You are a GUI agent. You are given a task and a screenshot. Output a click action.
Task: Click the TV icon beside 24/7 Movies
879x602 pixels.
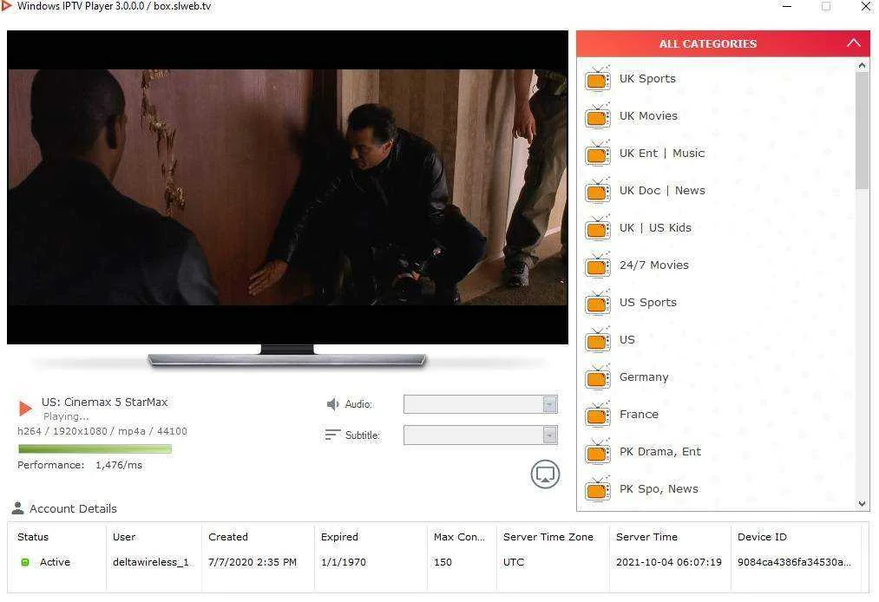(x=598, y=265)
